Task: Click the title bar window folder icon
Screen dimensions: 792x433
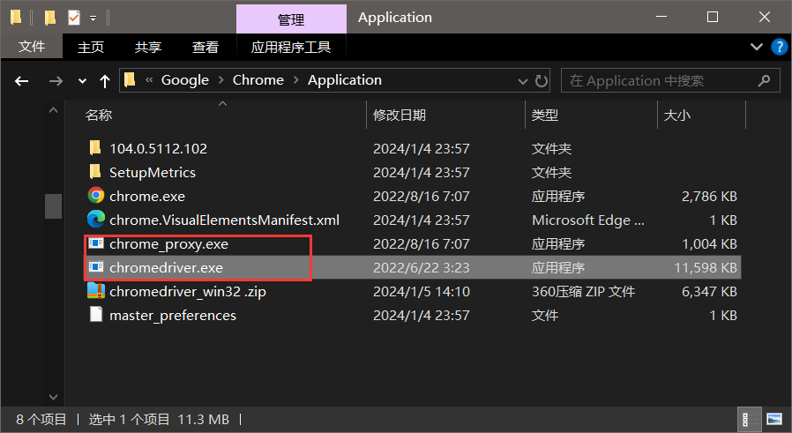Action: (x=16, y=18)
